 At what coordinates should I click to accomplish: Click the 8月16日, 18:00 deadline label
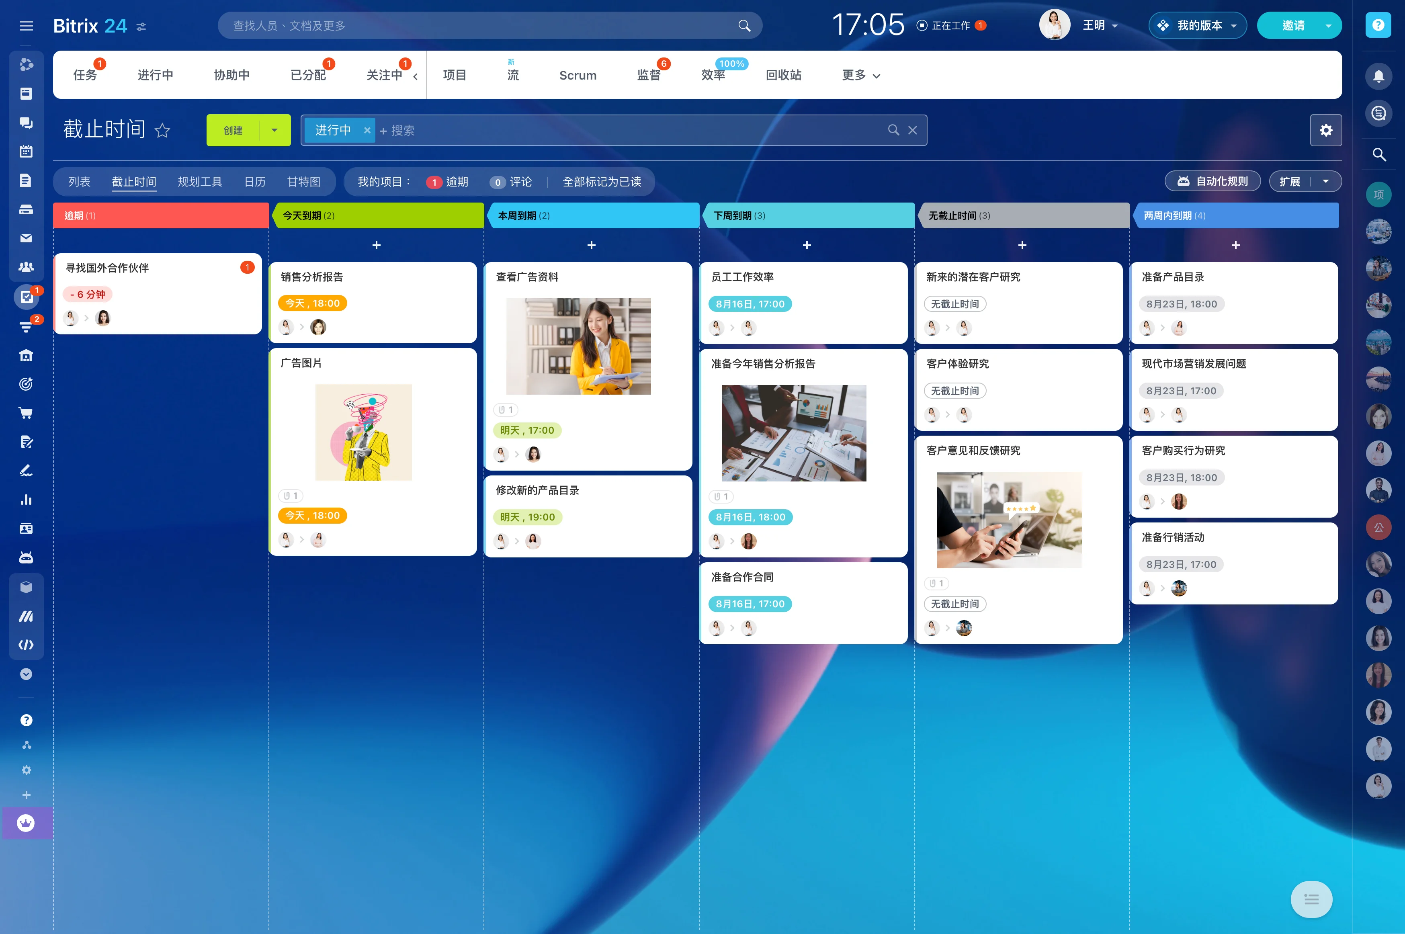pyautogui.click(x=750, y=517)
